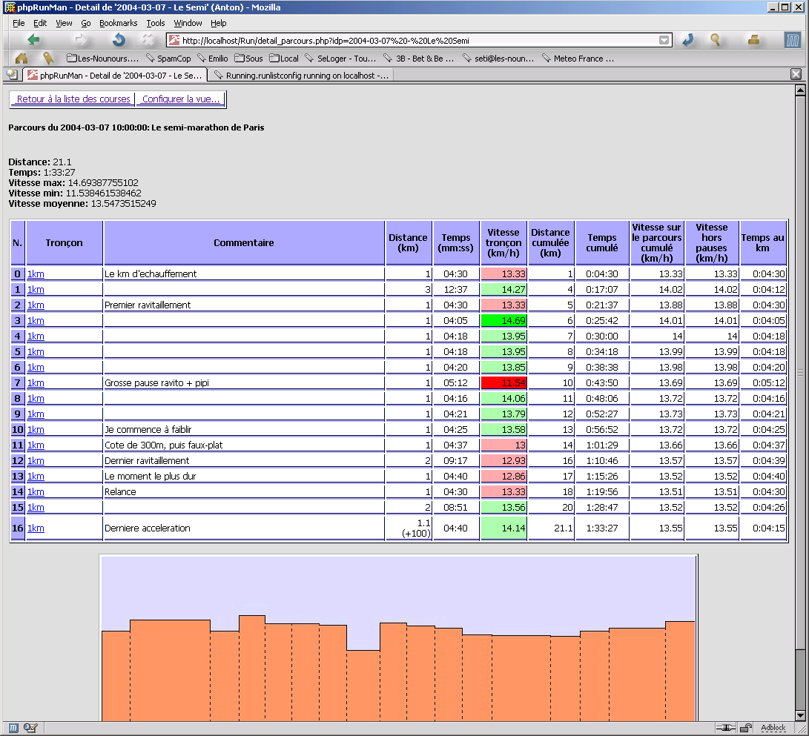Click the Search magnifier icon in toolbar
Screen dimensions: 809x736
pyautogui.click(x=716, y=40)
